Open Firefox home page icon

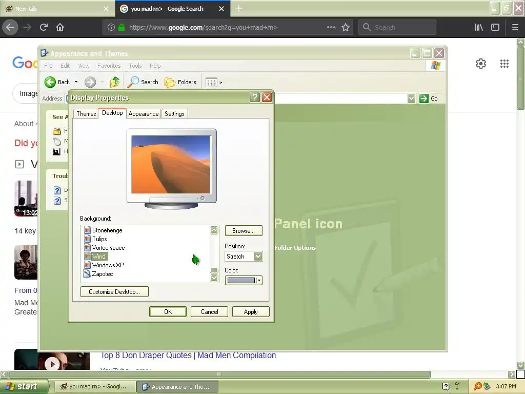tap(60, 27)
